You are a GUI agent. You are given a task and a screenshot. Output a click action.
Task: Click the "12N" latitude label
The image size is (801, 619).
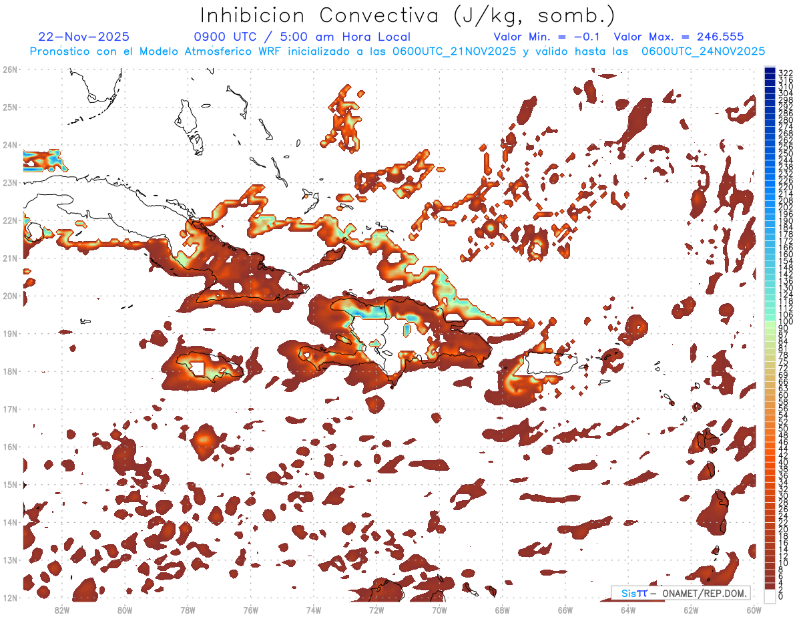[10, 598]
